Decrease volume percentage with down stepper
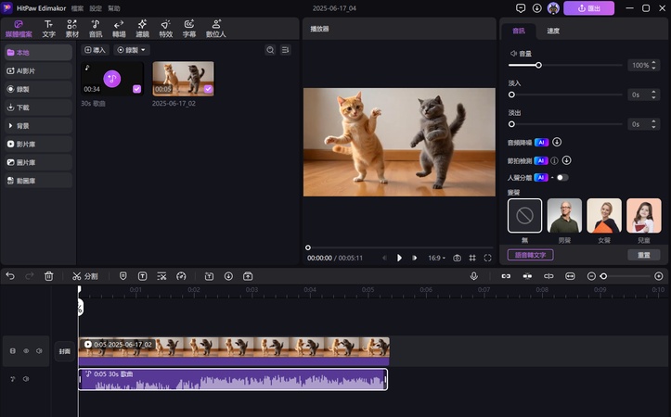This screenshot has width=671, height=417. (x=653, y=68)
